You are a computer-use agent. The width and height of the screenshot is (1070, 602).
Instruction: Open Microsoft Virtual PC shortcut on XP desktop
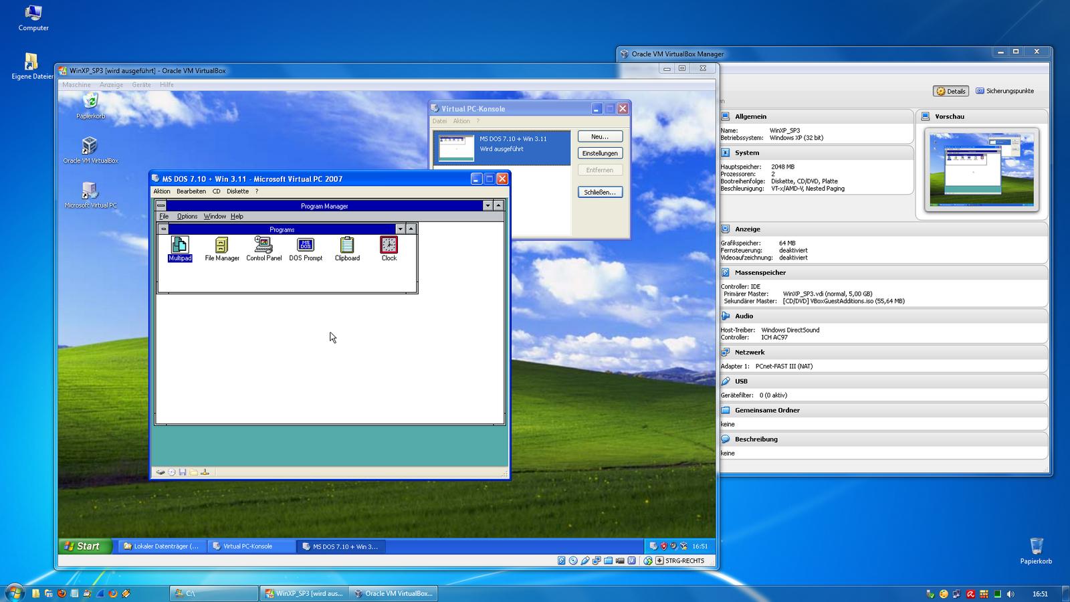[x=90, y=195]
